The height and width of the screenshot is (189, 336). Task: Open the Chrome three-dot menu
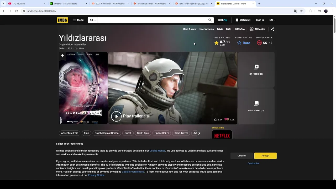tap(332, 11)
